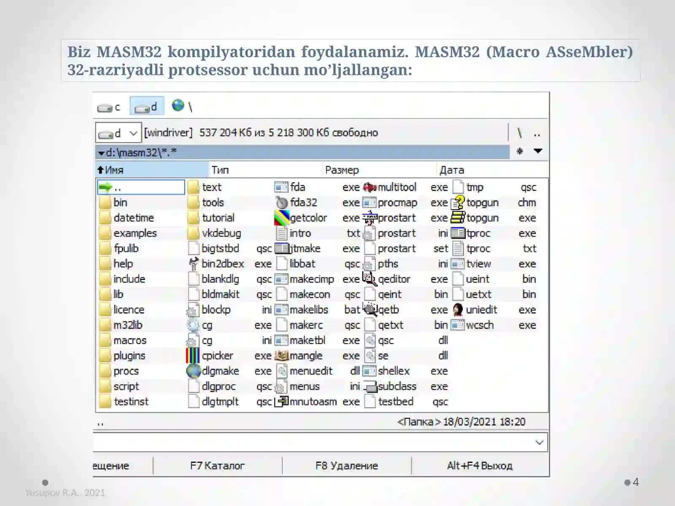
Task: Select the menuedit dll icon
Action: click(281, 371)
